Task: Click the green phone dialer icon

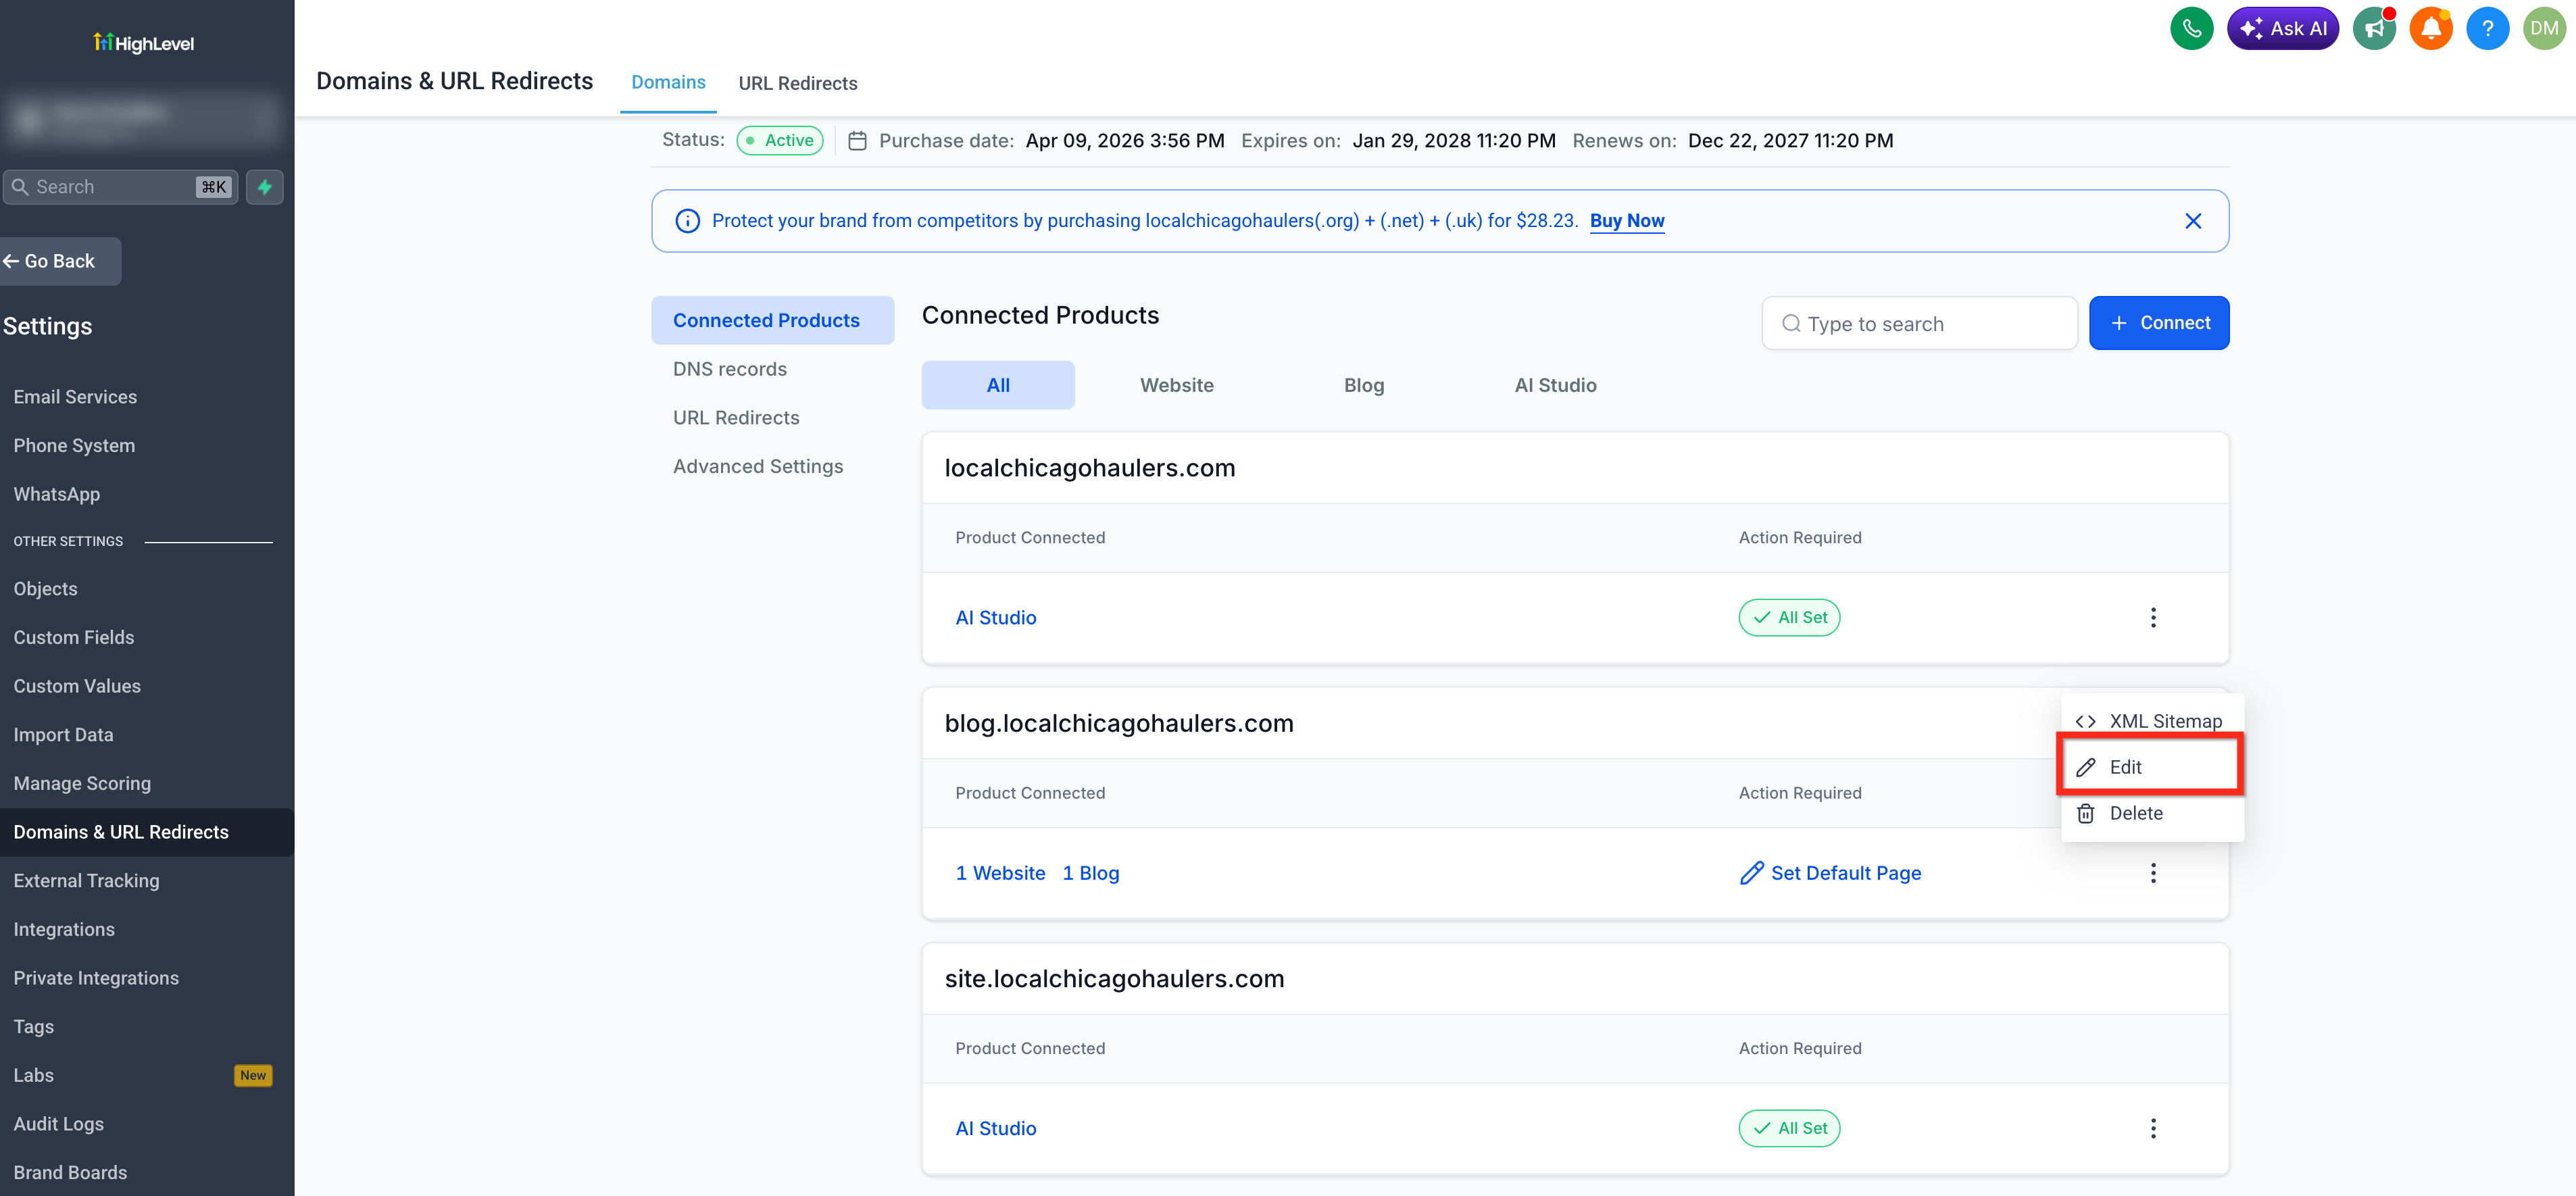Action: [2191, 28]
